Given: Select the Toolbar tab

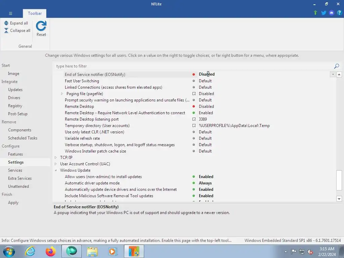Looking at the screenshot, I should (35, 13).
